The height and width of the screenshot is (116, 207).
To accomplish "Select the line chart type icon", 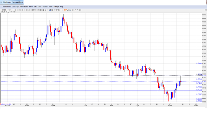I will [8, 10].
